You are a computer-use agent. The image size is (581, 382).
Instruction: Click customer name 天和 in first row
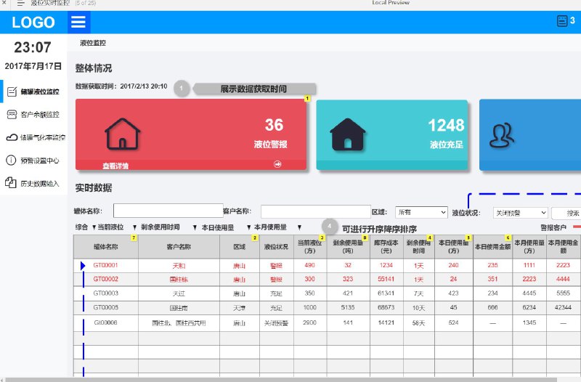tap(179, 266)
